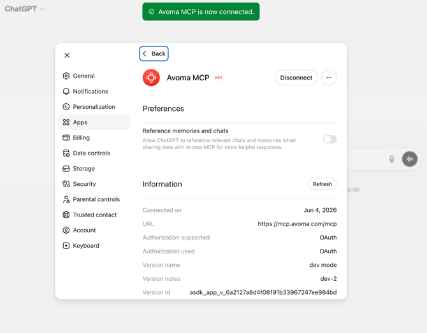Click the Keyboard shortcut icon
Screen dimensions: 427x333
click(x=66, y=246)
